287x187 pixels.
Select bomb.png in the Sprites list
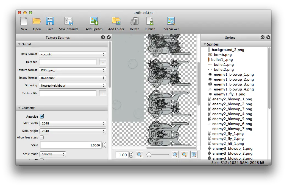tap(223, 55)
